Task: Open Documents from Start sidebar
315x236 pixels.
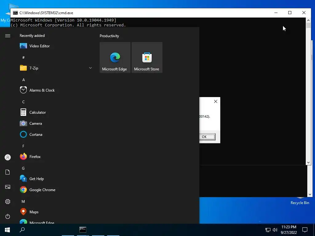Action: [8, 172]
